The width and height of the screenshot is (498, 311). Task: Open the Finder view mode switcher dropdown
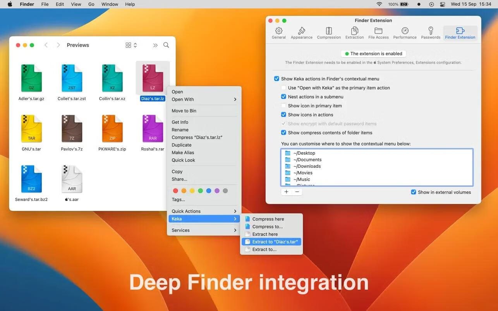tap(131, 45)
